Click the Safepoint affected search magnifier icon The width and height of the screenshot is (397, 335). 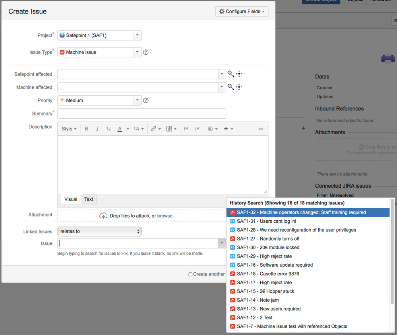click(230, 74)
